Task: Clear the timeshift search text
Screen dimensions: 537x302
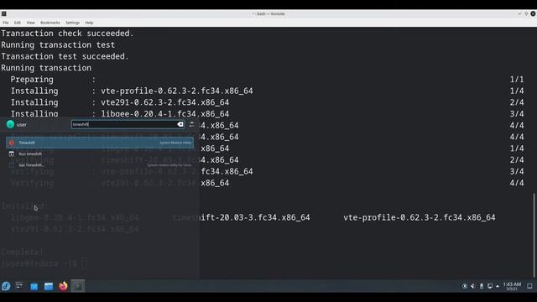Action: (180, 124)
